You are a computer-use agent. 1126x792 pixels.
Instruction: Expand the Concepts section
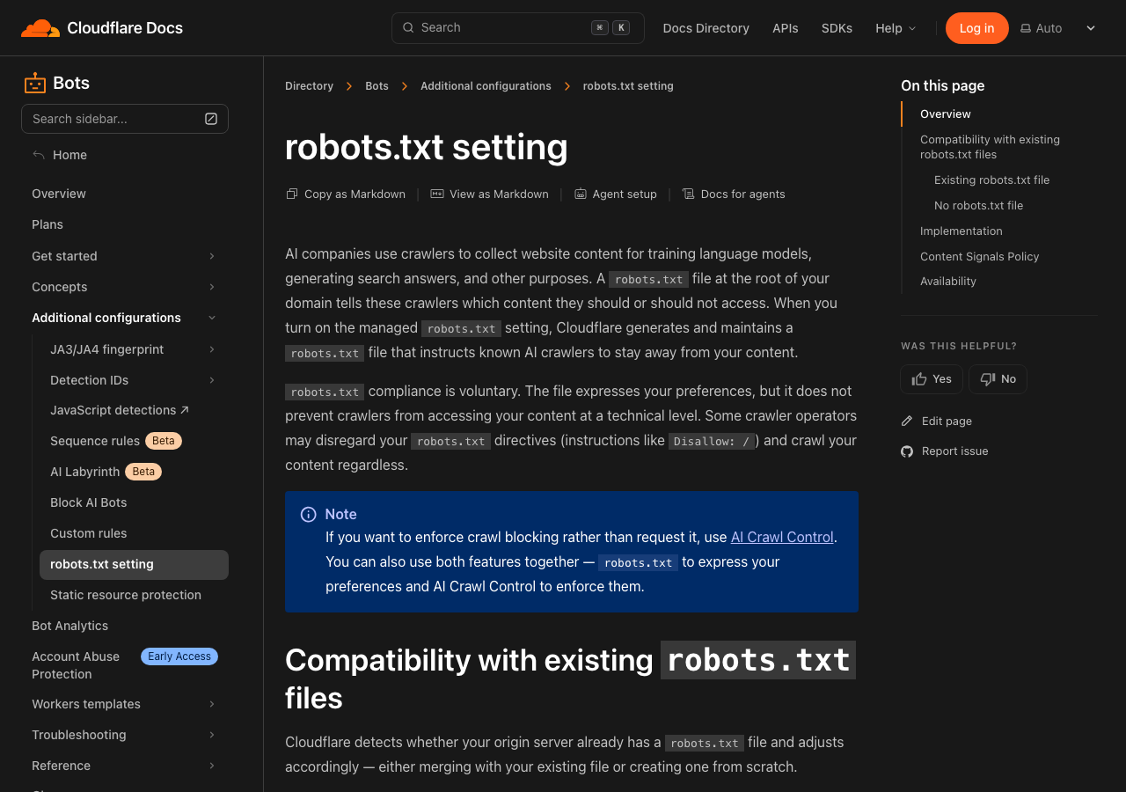(x=212, y=287)
